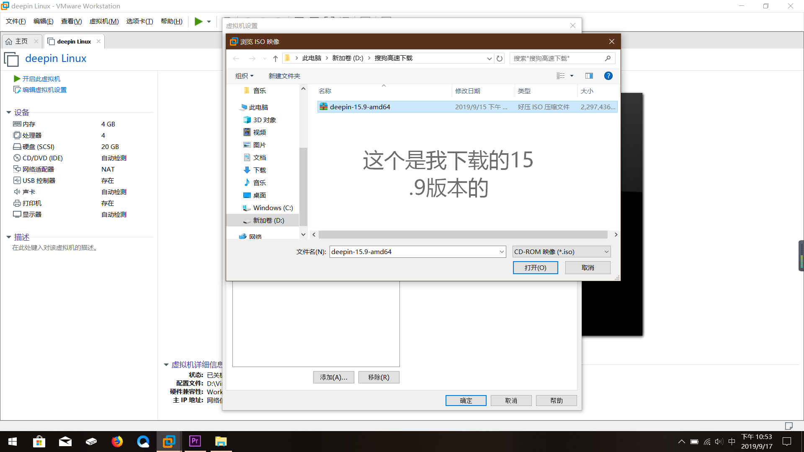The width and height of the screenshot is (804, 452).
Task: Click 添加(A)... button in settings
Action: [x=333, y=377]
